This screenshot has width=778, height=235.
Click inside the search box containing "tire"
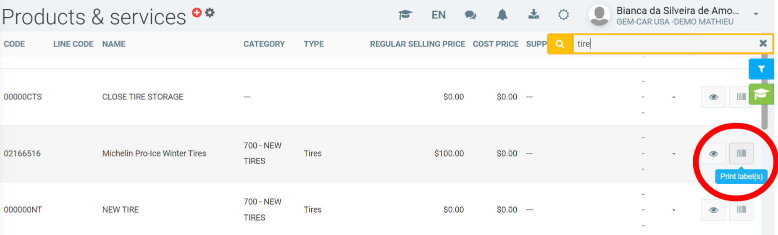(x=665, y=44)
